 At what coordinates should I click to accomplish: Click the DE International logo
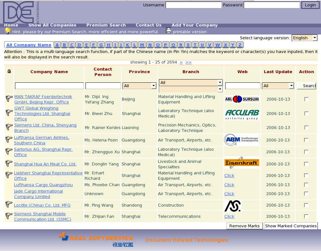21,12
